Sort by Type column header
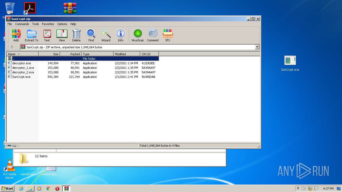Screen dimensions: 342x192 pyautogui.click(x=97, y=54)
